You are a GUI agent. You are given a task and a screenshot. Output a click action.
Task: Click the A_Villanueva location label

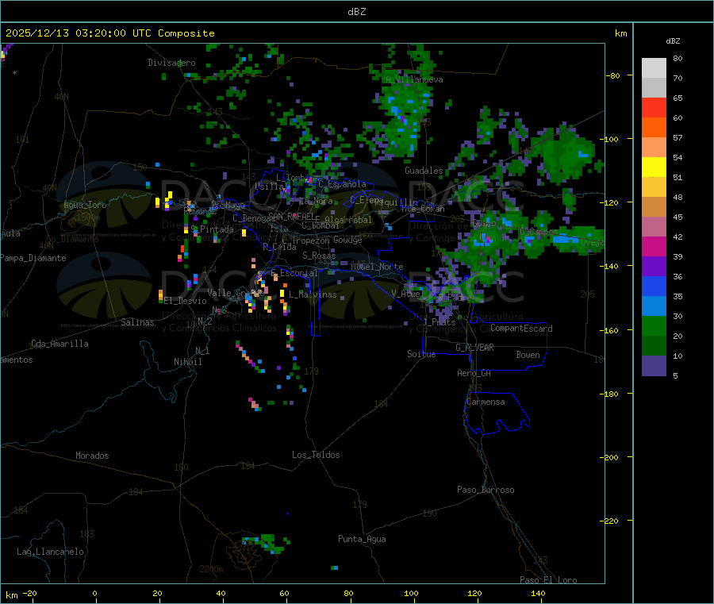coord(414,79)
